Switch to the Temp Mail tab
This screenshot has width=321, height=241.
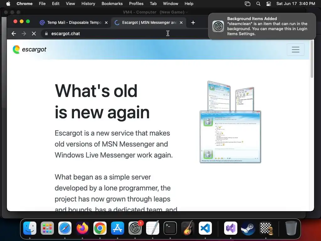click(x=74, y=23)
